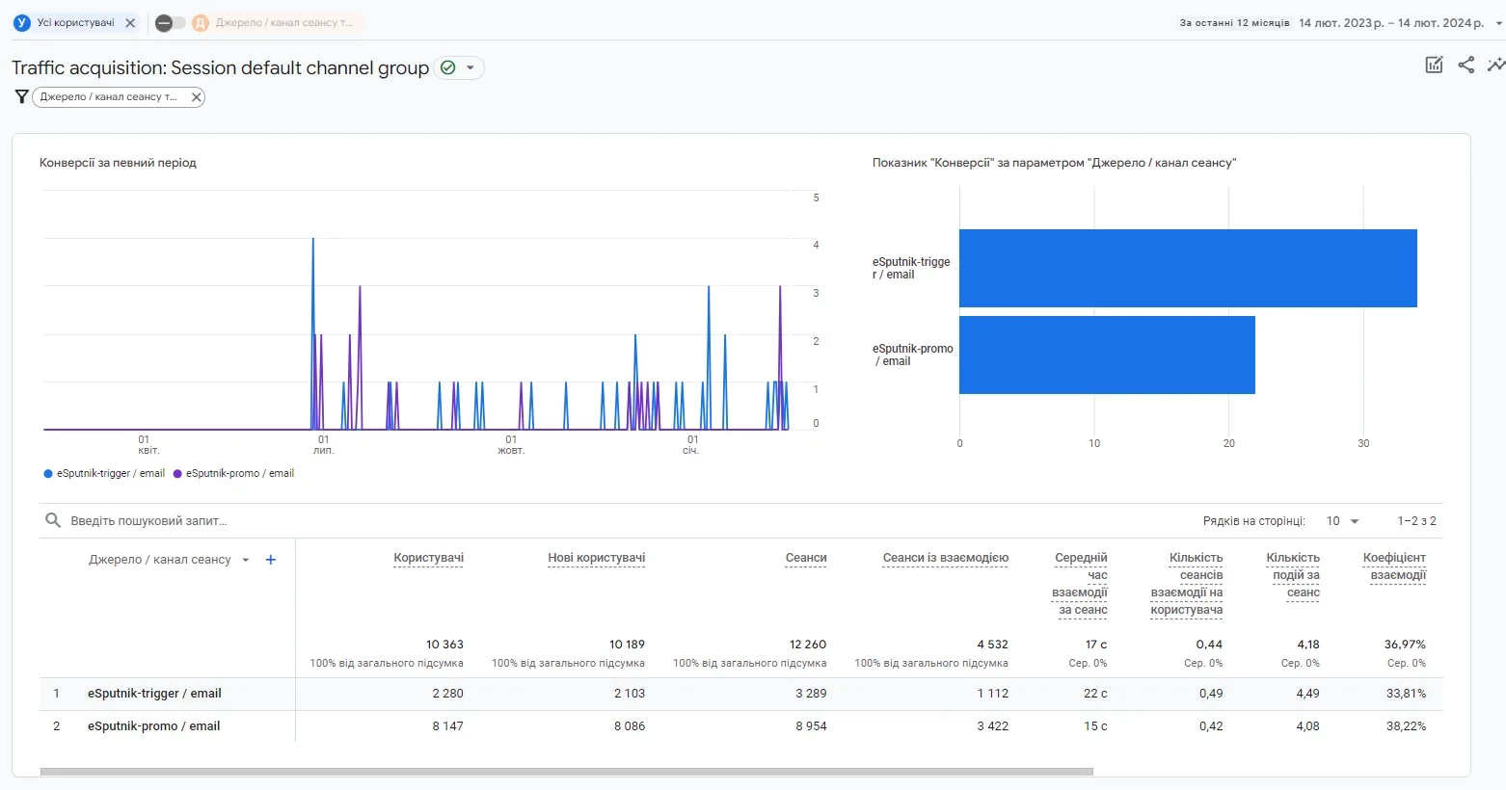The height and width of the screenshot is (790, 1506).
Task: Sort table by 'Користувачі' column header
Action: [x=428, y=558]
